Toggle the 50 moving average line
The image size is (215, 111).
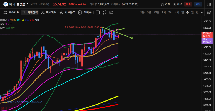pos(18,20)
